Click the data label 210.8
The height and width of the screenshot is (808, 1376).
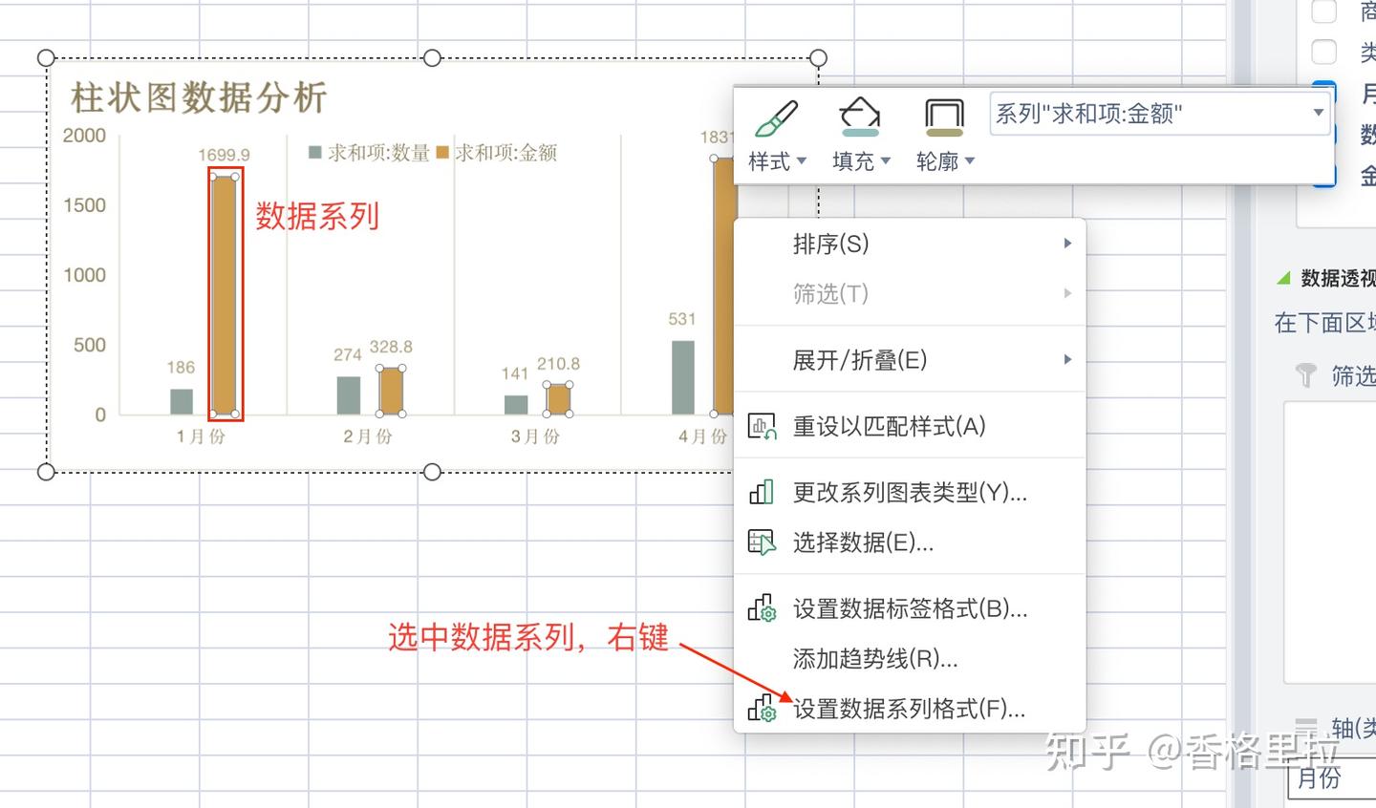[558, 363]
